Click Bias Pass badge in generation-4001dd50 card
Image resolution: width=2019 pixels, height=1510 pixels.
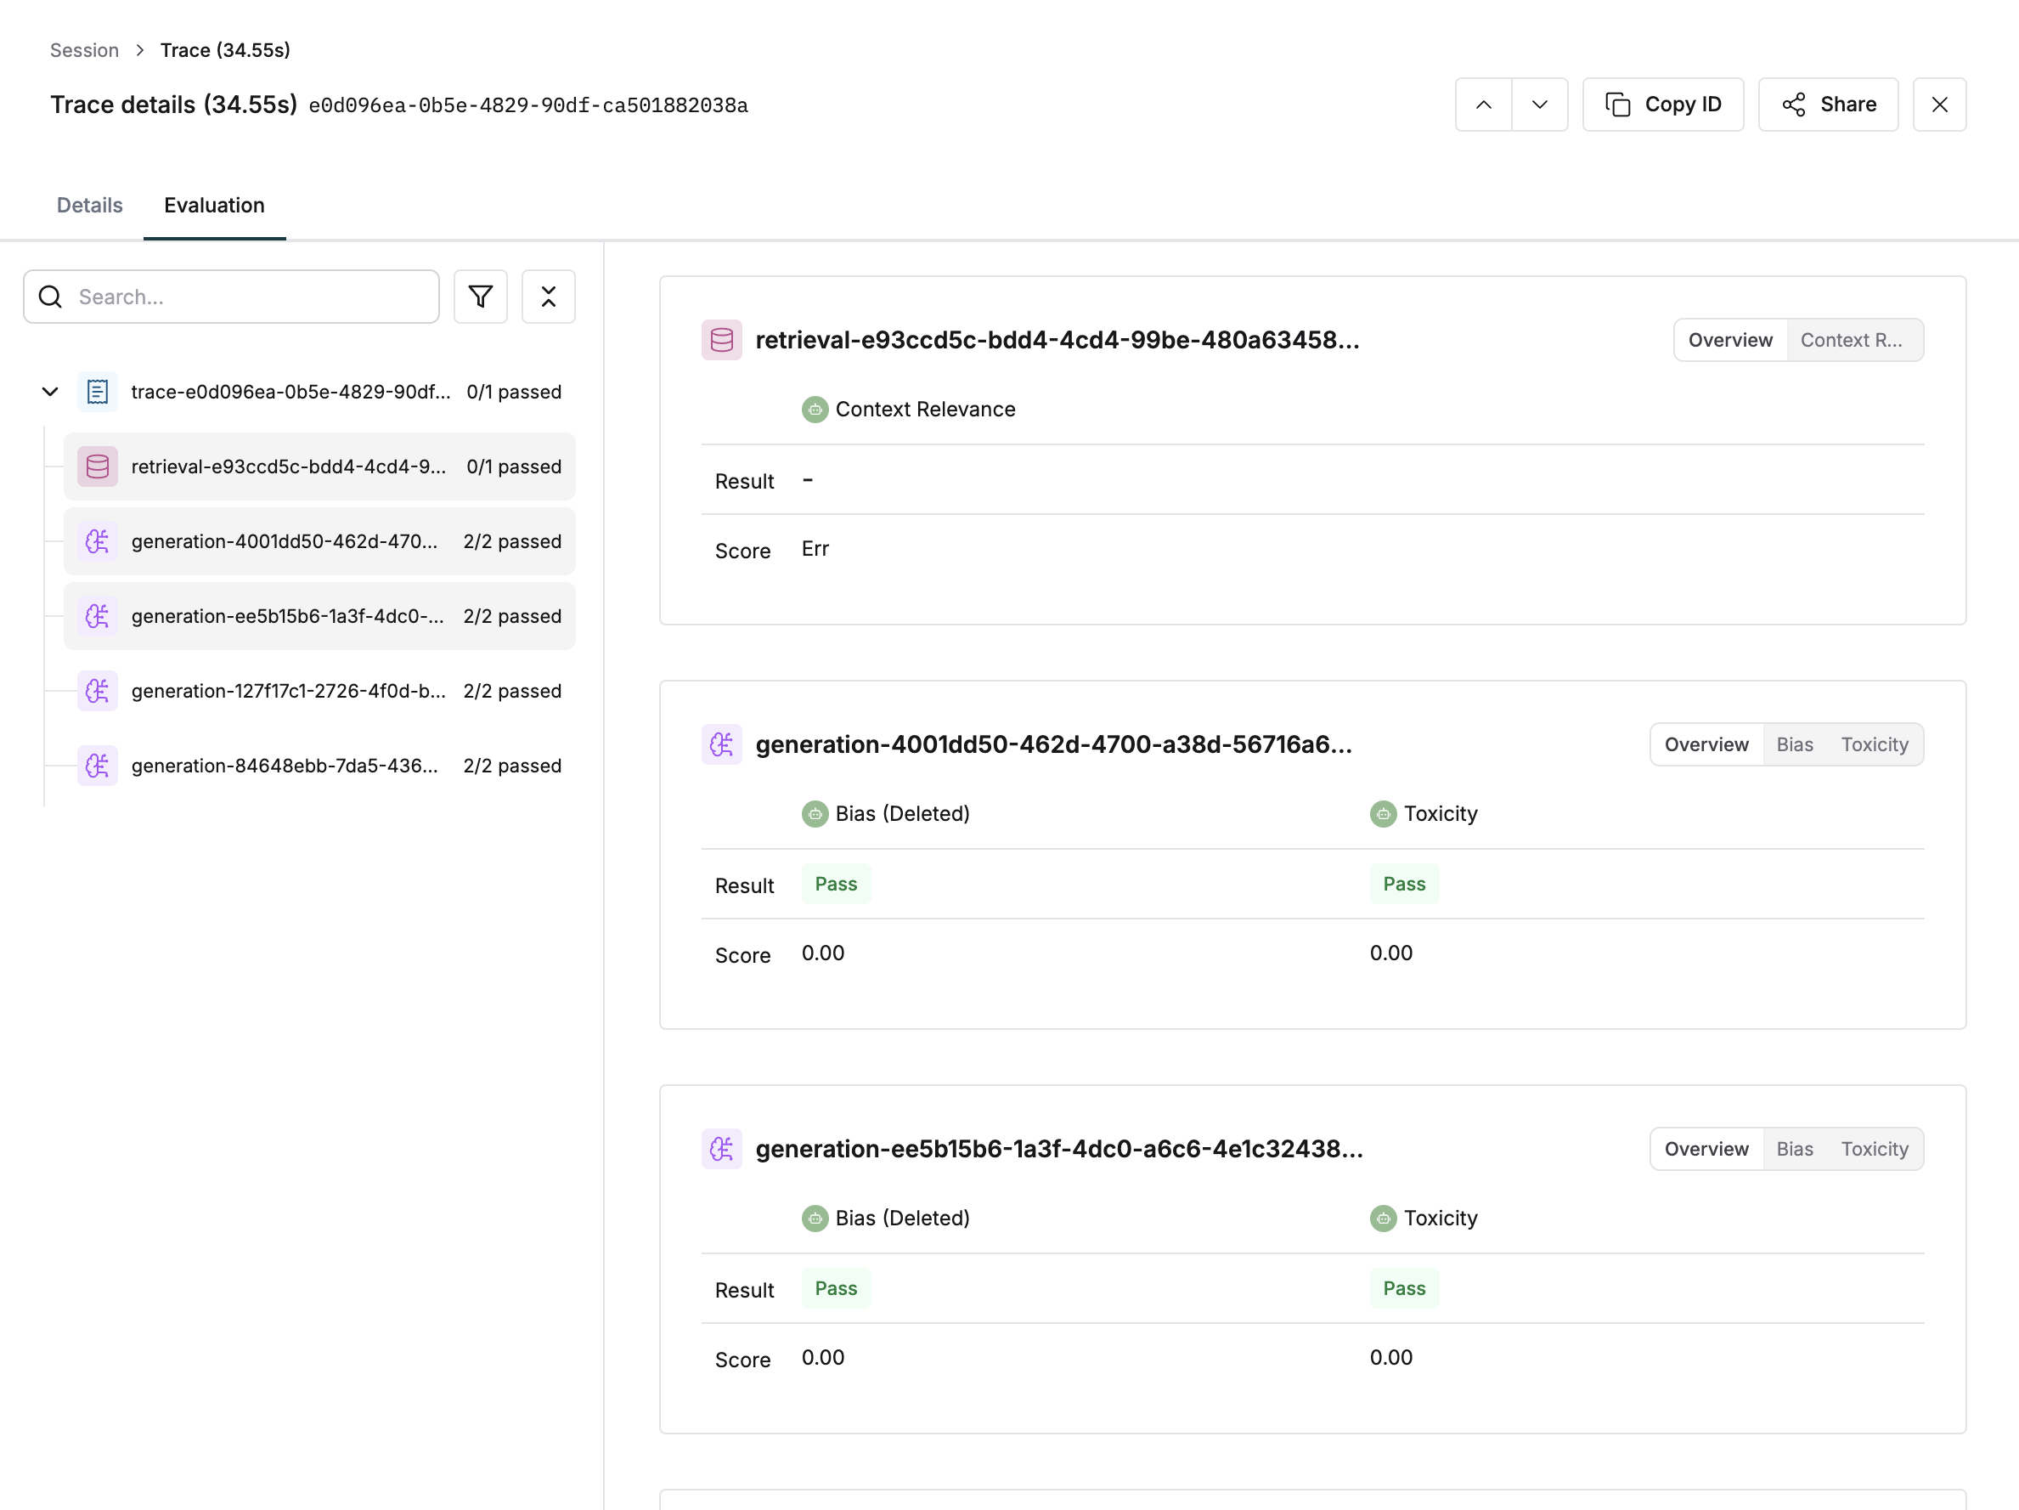[836, 884]
